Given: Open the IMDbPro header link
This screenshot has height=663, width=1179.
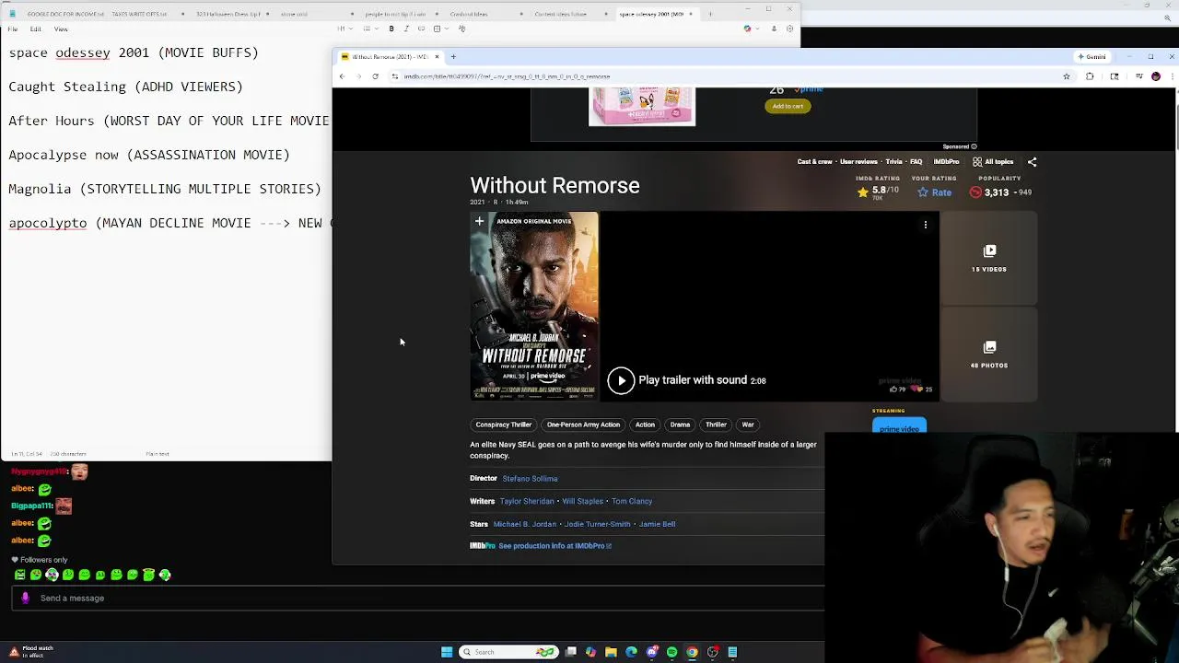Looking at the screenshot, I should (x=946, y=162).
